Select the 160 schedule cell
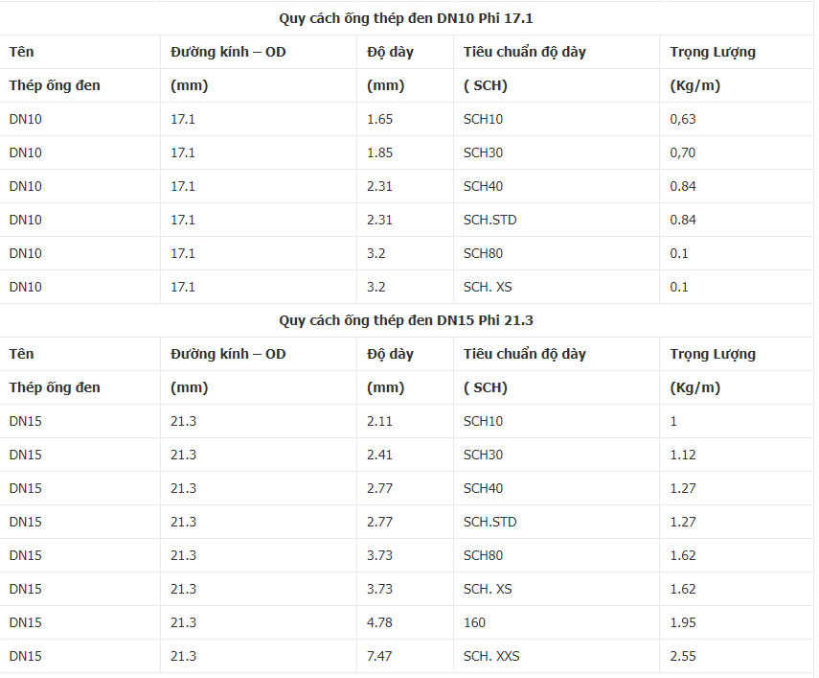Screen dimensions: 819x678 [x=474, y=622]
